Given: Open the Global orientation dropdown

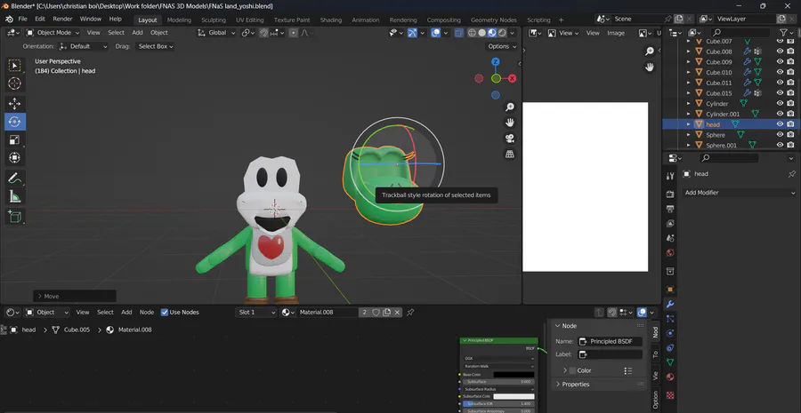Looking at the screenshot, I should pos(216,33).
